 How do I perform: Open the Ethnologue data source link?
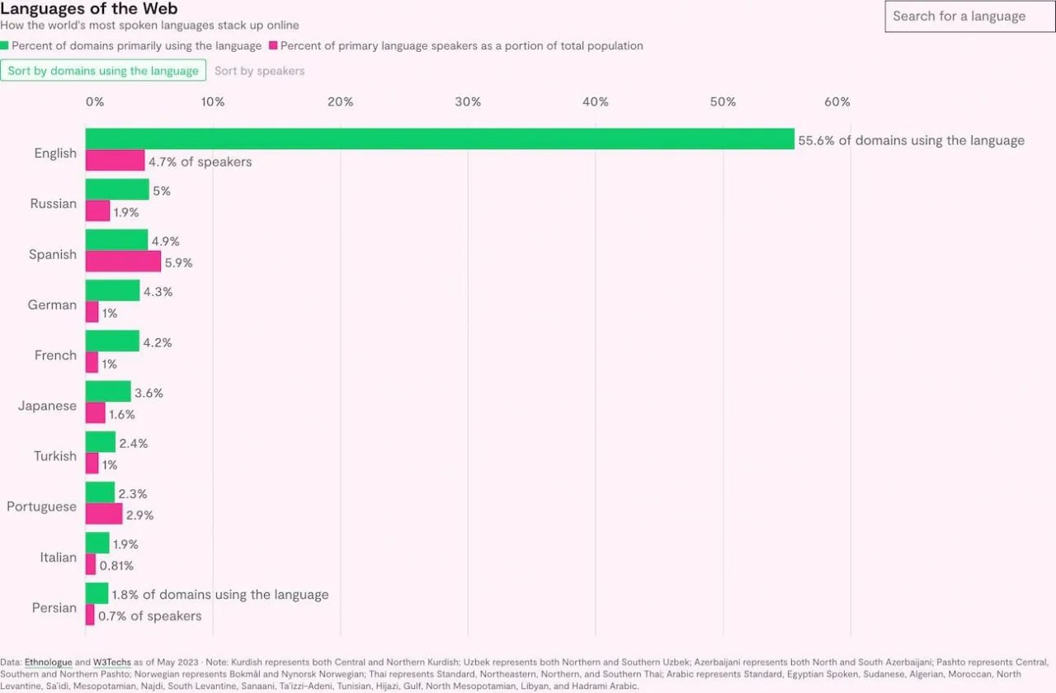(49, 662)
